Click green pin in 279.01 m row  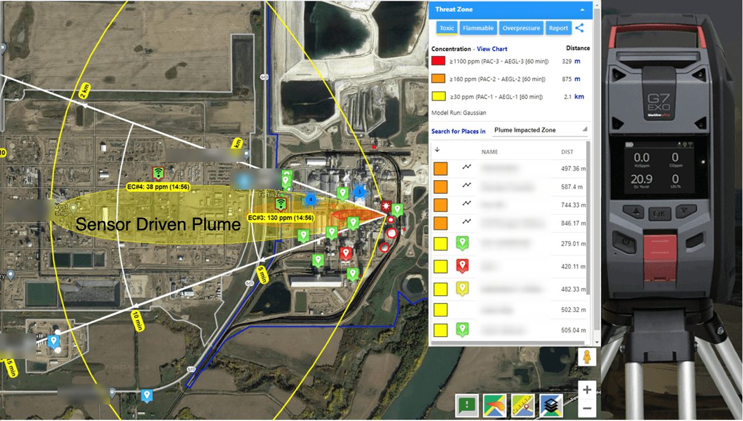pyautogui.click(x=463, y=243)
